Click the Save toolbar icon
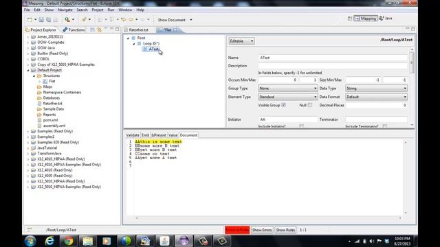 41,20
